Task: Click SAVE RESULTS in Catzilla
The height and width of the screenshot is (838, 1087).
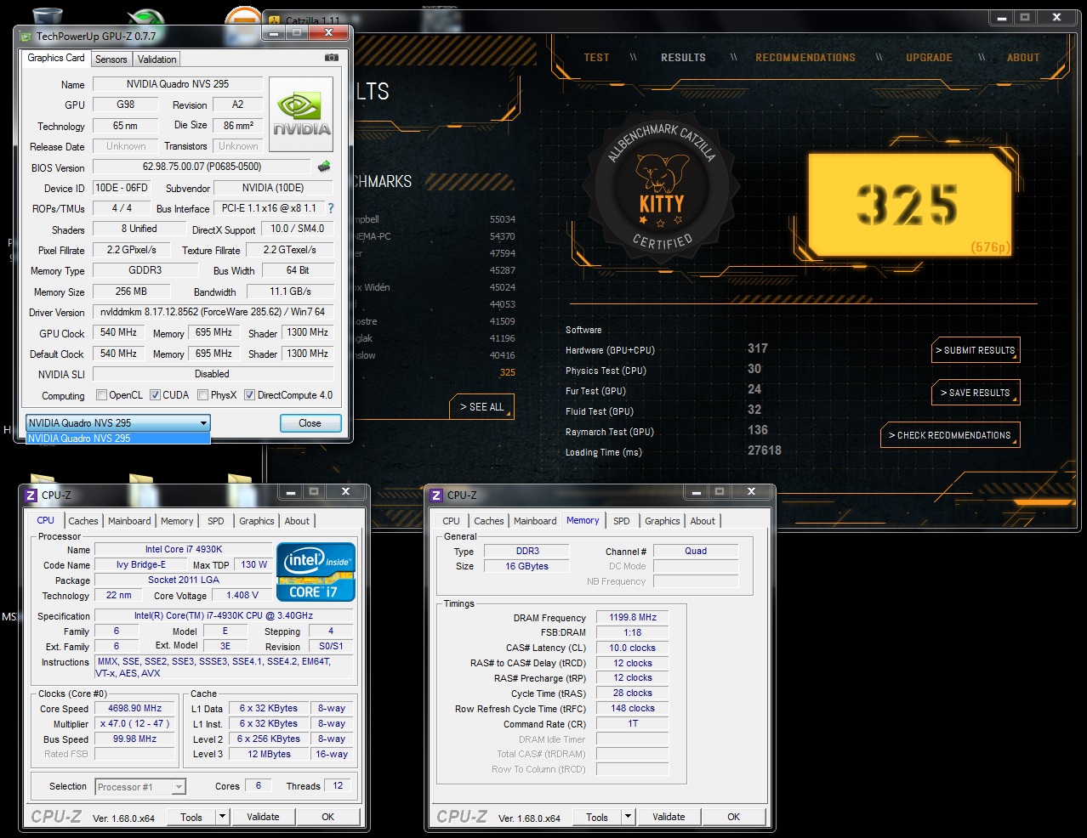Action: tap(976, 393)
